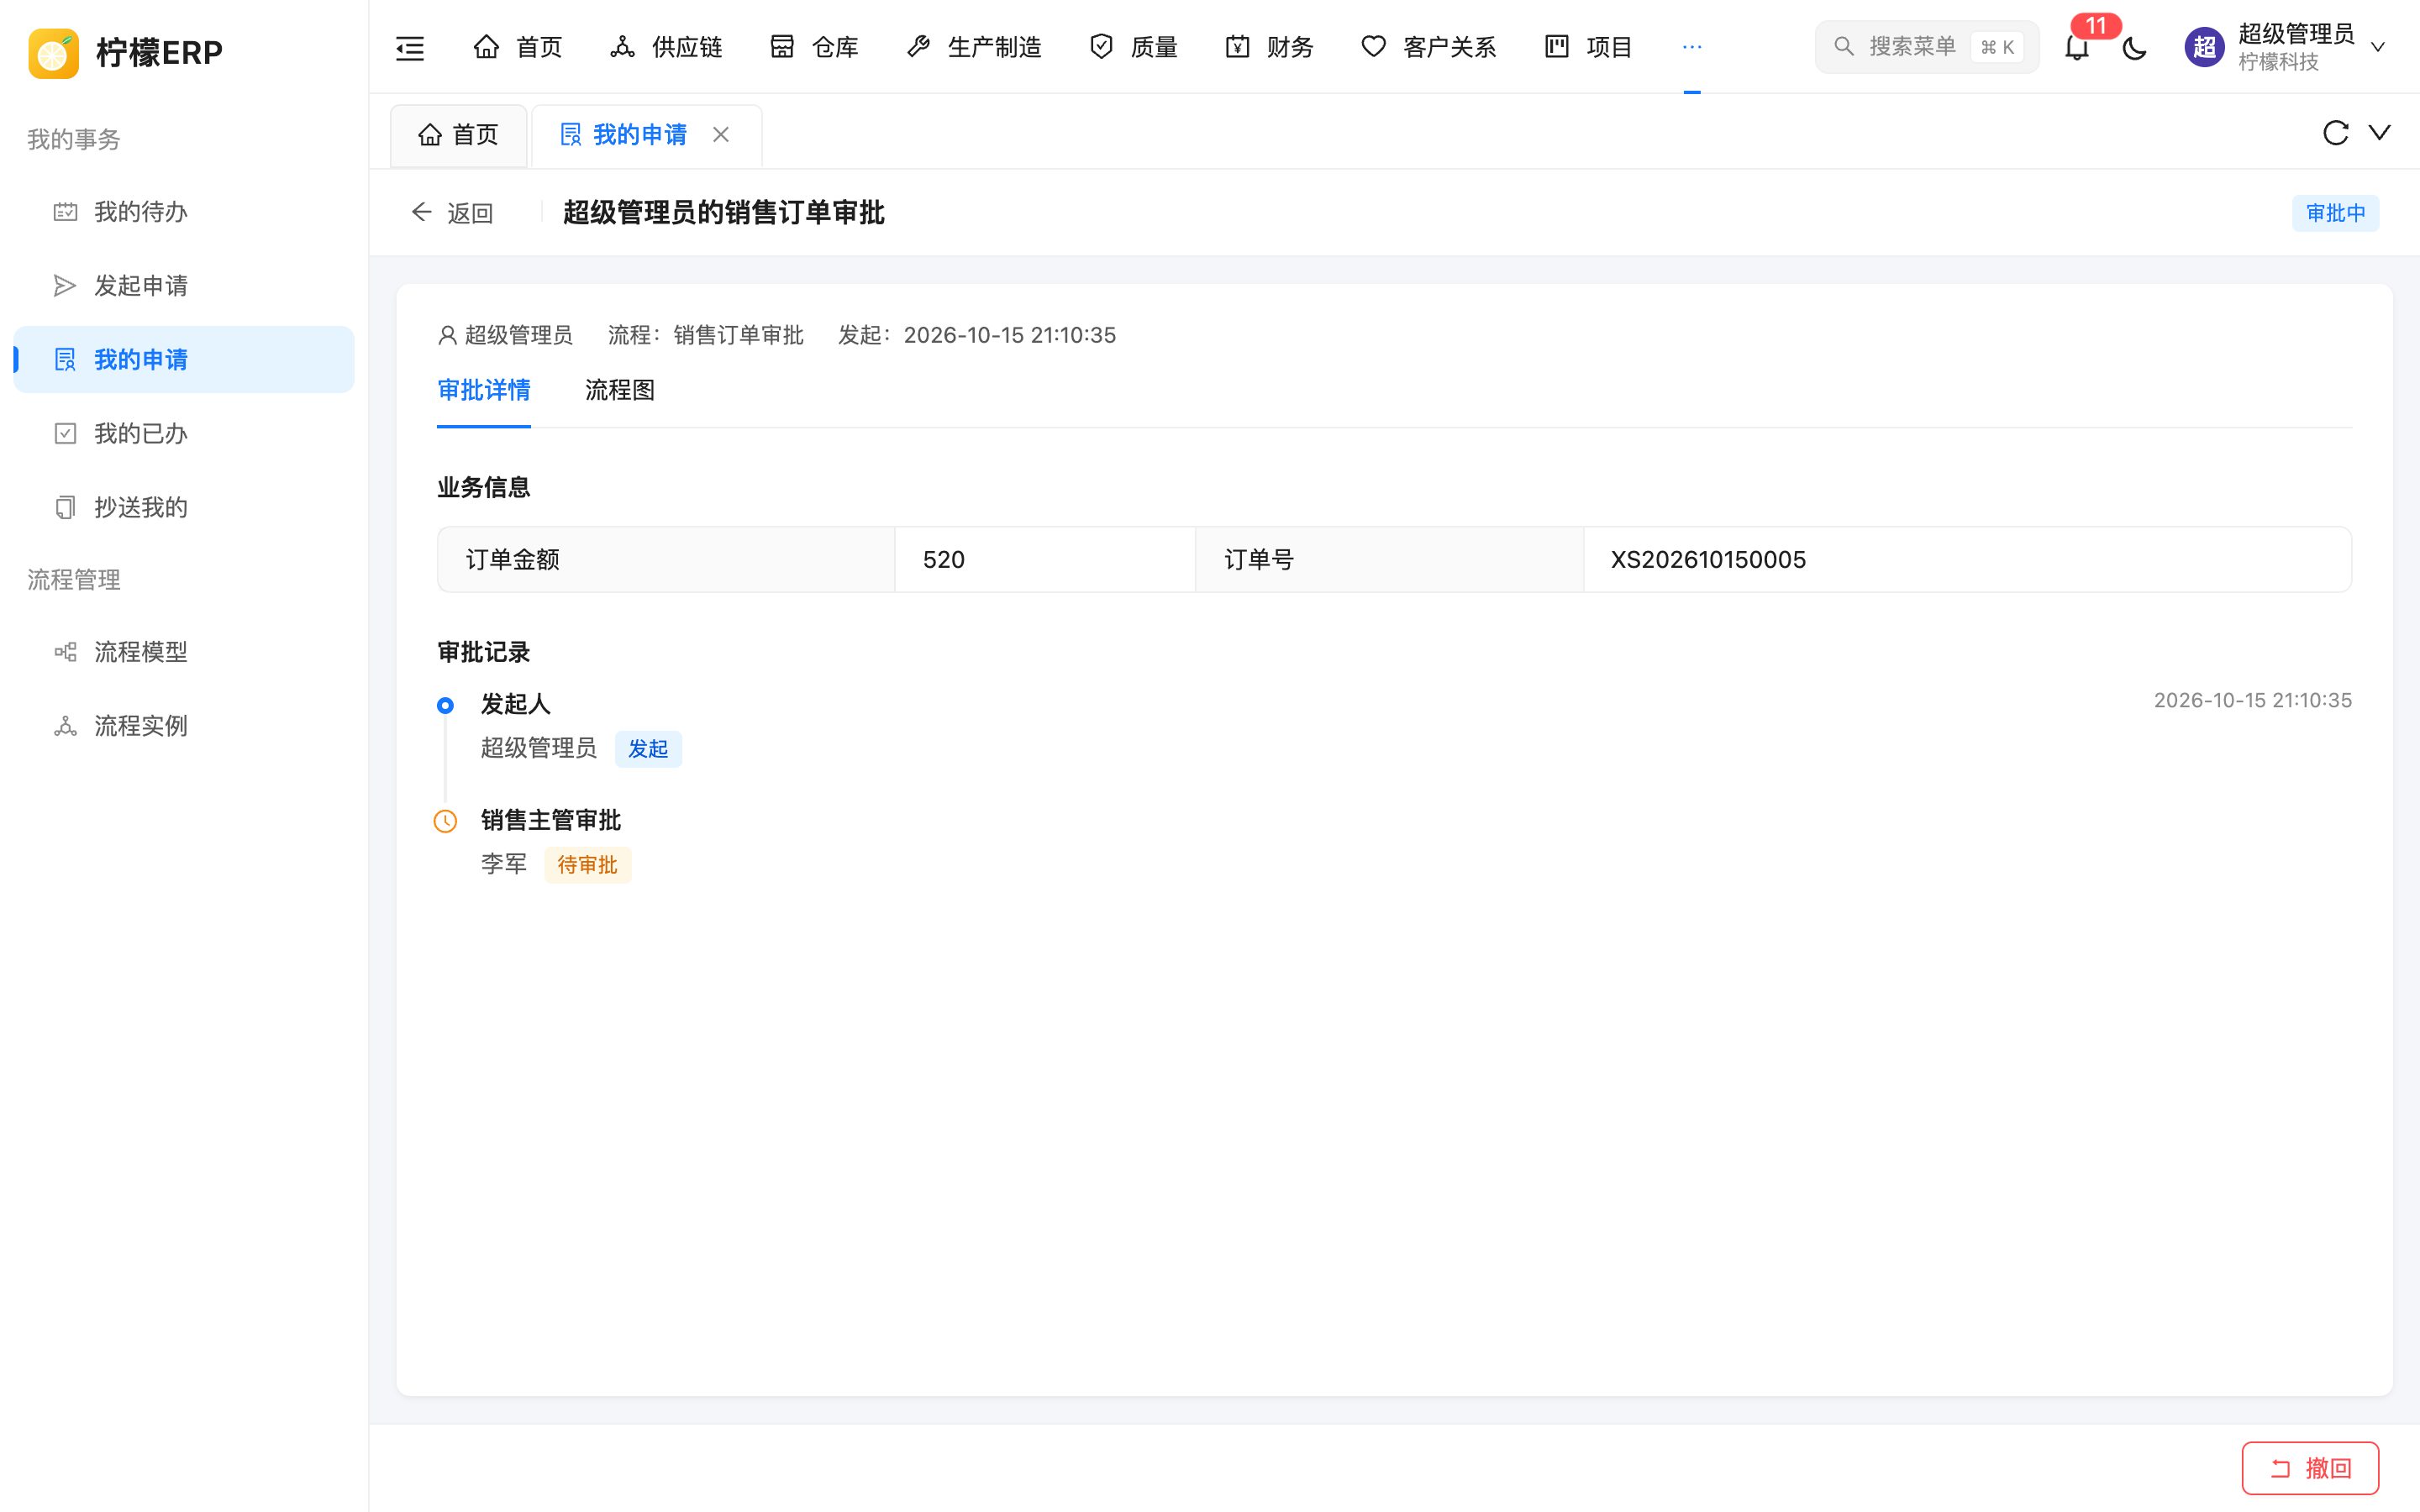
Task: Open the user account dropdown arrow
Action: 2378,47
